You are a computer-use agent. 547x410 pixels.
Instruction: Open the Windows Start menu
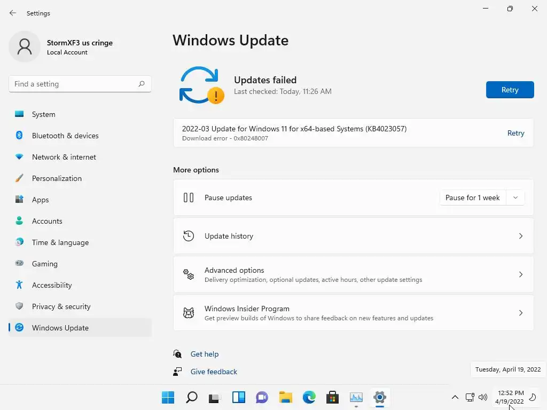168,397
